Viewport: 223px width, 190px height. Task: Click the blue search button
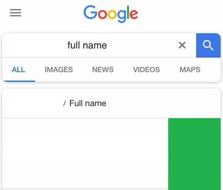[x=208, y=45]
